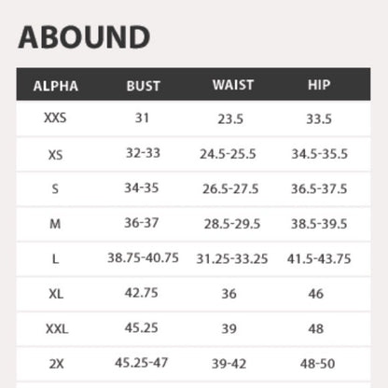Click the XXS size label
This screenshot has width=388, height=388.
(x=55, y=118)
